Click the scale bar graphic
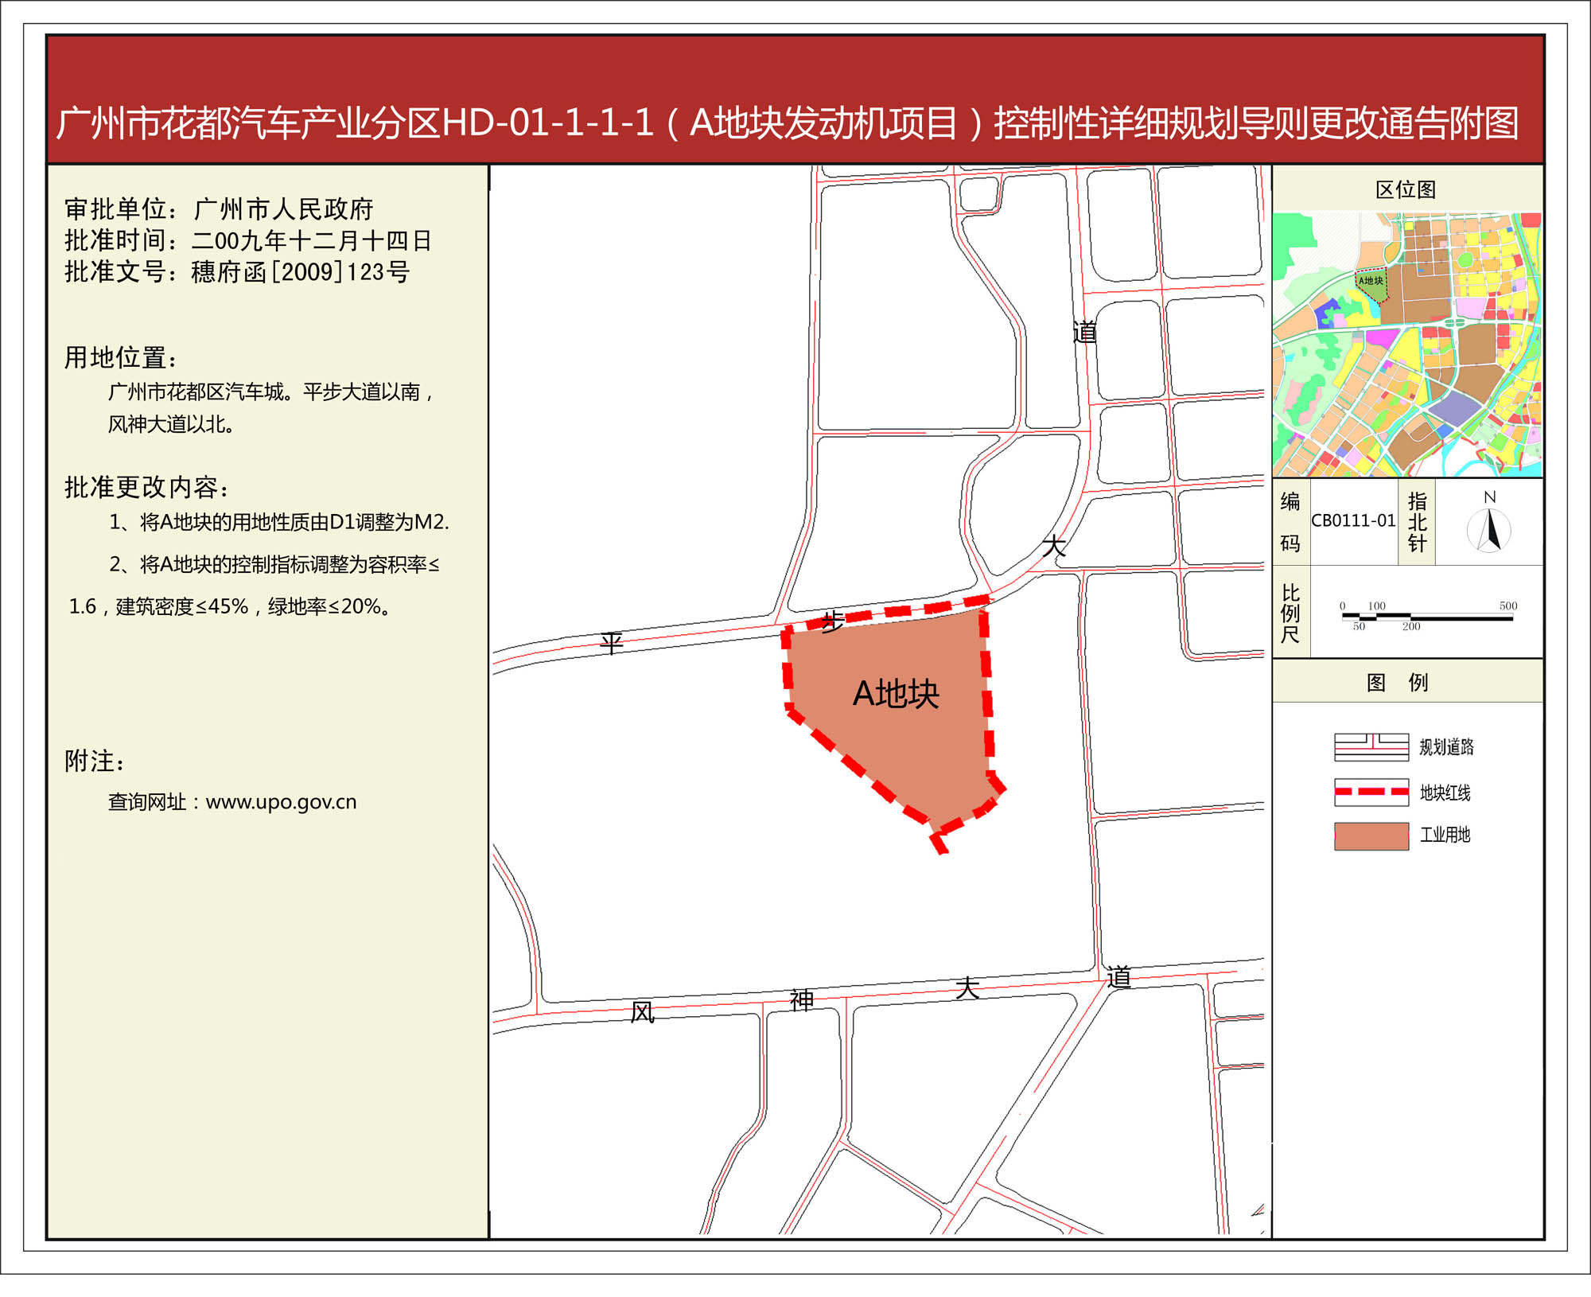Viewport: 1591px width, 1297px height. coord(1427,617)
